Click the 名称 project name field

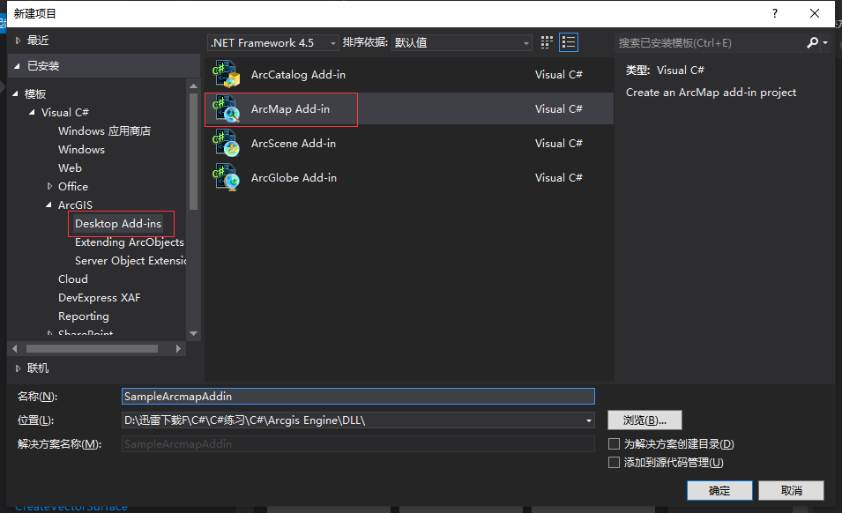358,397
